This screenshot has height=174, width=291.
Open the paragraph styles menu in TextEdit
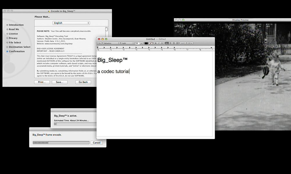tap(100, 43)
